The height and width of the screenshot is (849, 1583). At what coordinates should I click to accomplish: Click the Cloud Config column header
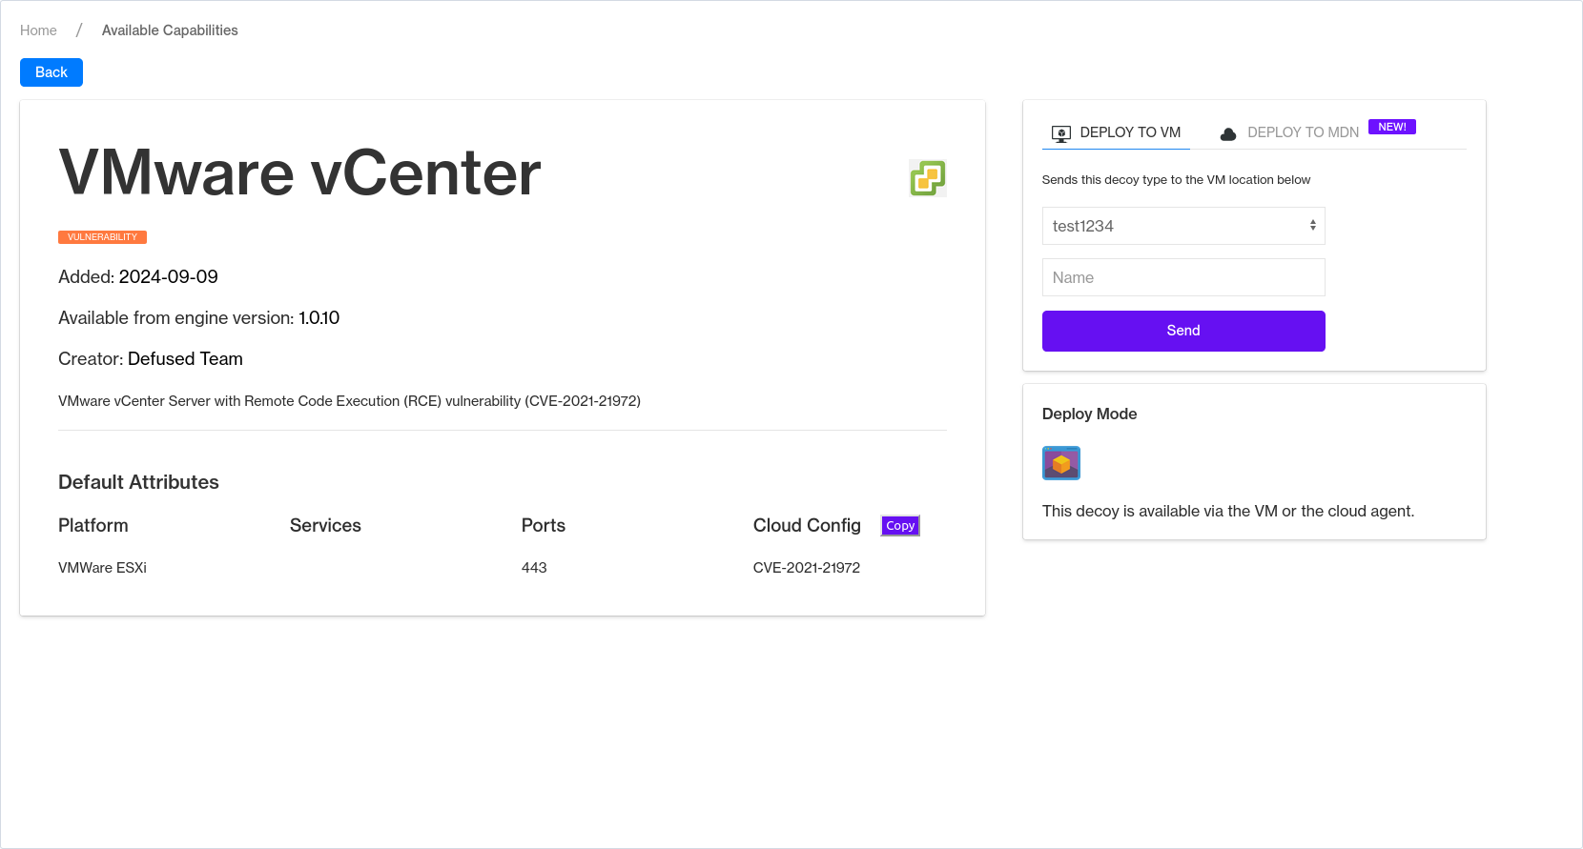tap(807, 526)
